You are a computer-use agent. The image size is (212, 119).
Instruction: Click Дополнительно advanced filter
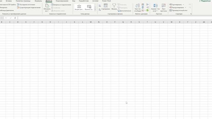124,11
